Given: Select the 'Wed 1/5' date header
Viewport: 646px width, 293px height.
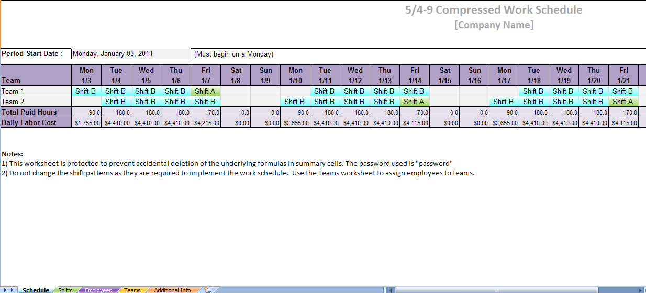Looking at the screenshot, I should point(146,75).
